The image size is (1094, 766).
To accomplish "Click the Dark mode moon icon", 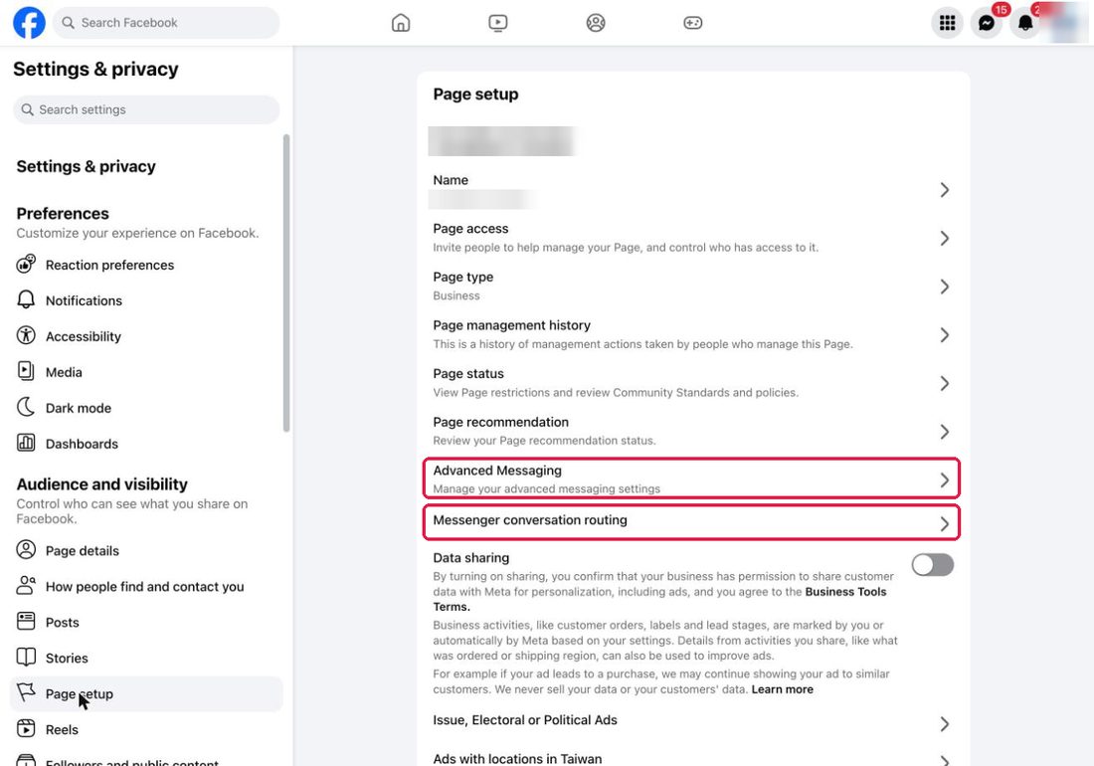I will pyautogui.click(x=26, y=407).
